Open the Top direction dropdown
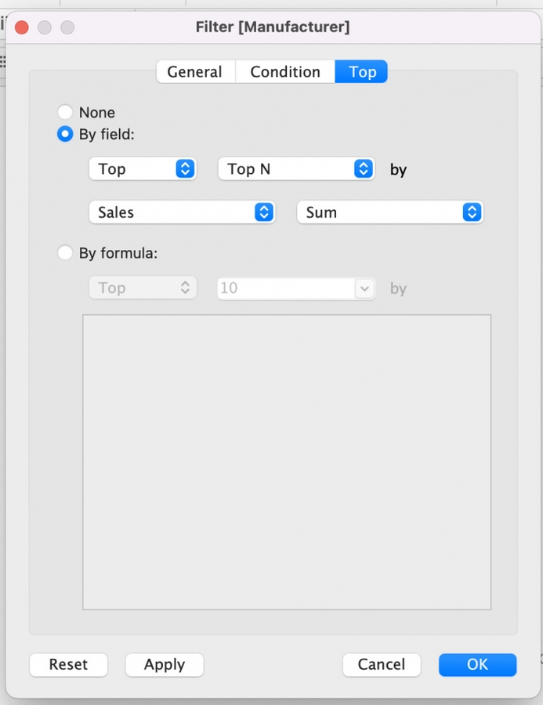Viewport: 543px width, 705px height. [x=141, y=168]
